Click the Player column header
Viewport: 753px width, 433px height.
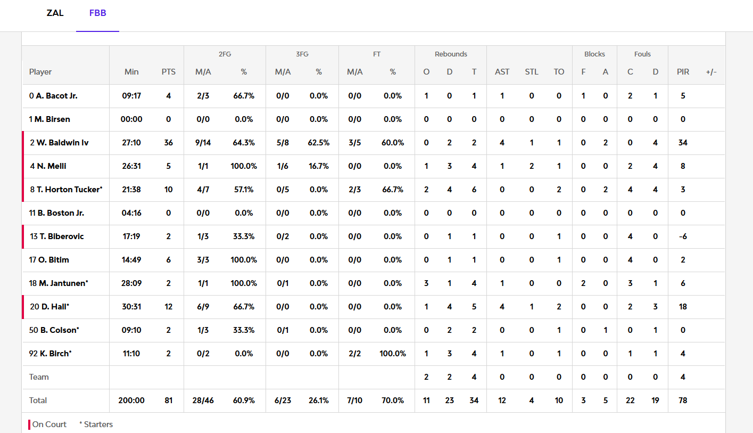pyautogui.click(x=40, y=72)
